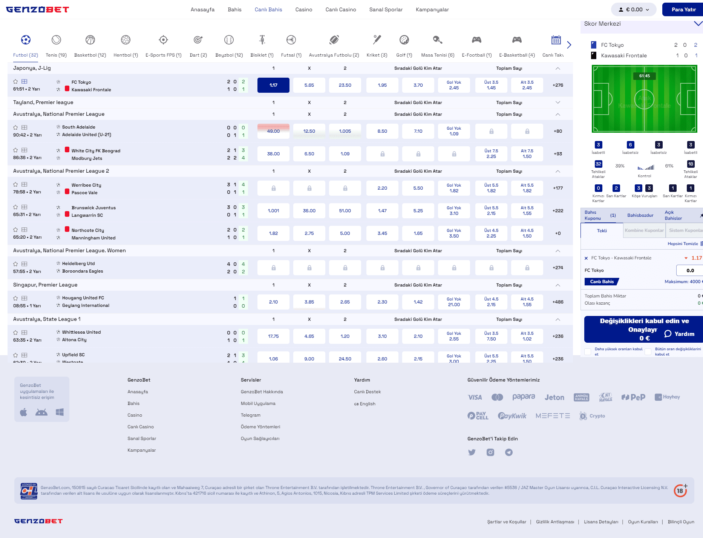Select the Tenis sport icon
703x538 pixels.
click(56, 40)
